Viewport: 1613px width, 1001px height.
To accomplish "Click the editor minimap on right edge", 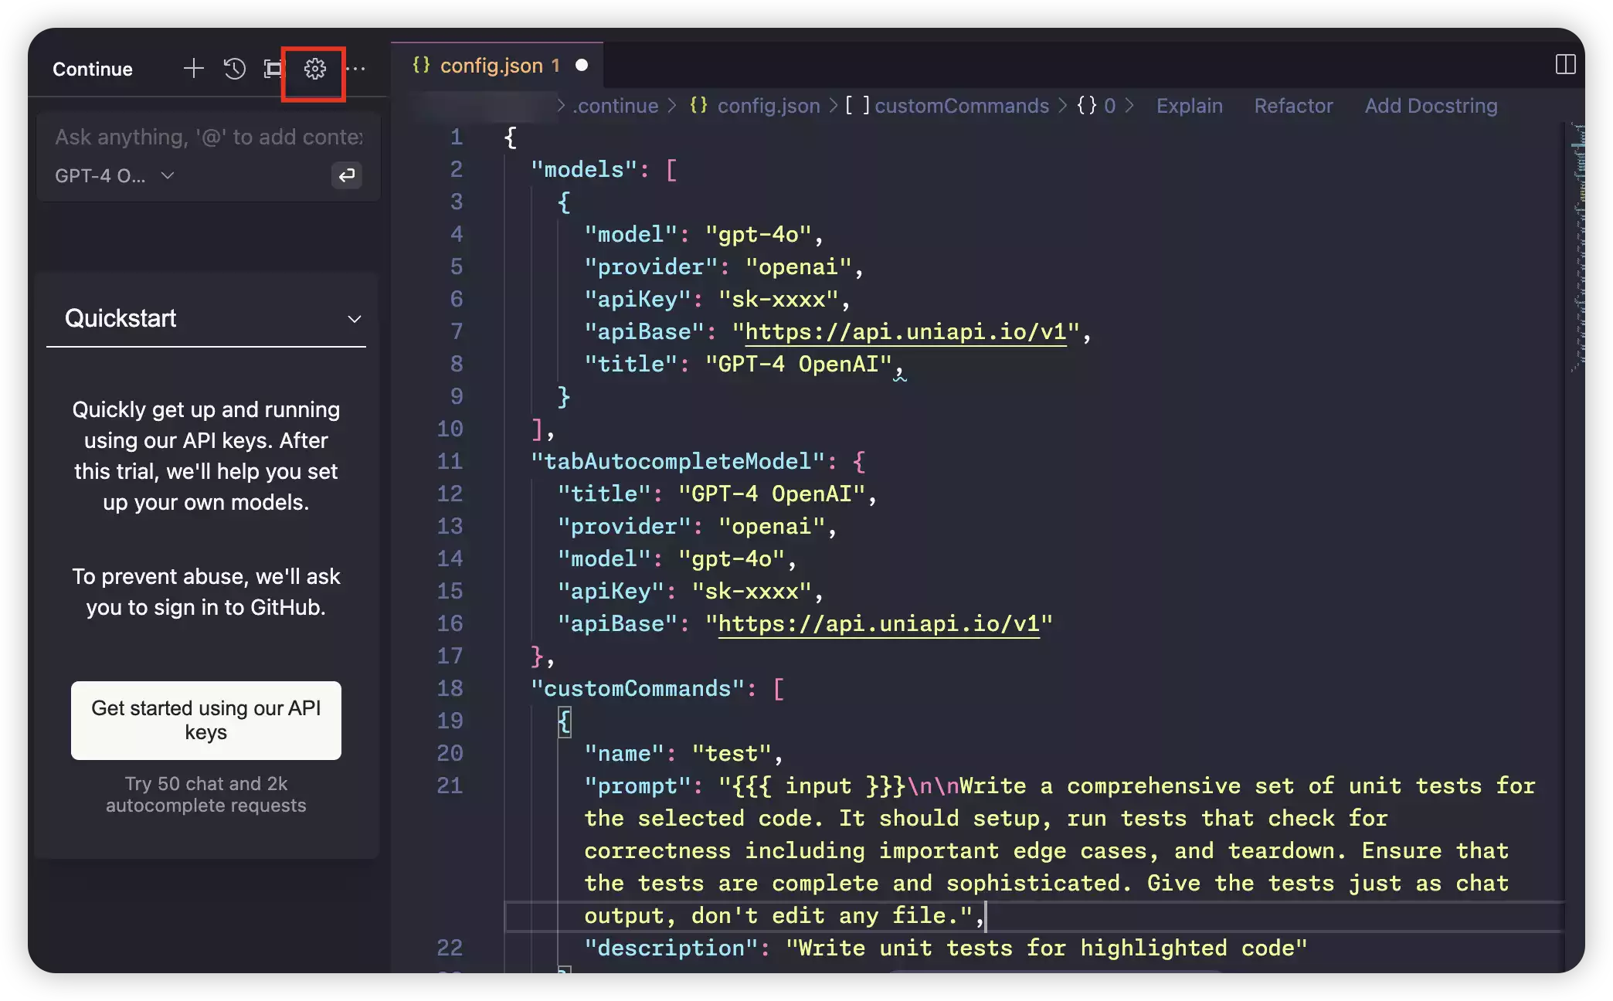I will [1578, 247].
